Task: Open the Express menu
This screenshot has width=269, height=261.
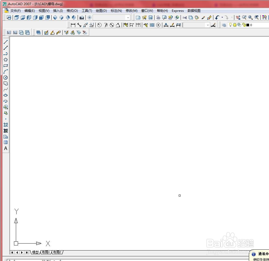Action: (178, 11)
